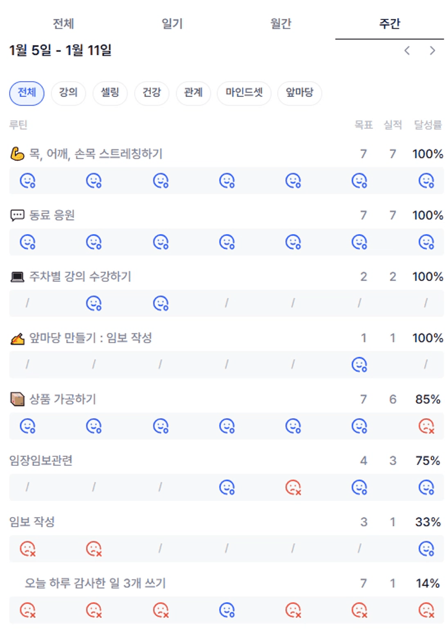The image size is (447, 633).
Task: Go to the previous week with left chevron
Action: point(407,51)
